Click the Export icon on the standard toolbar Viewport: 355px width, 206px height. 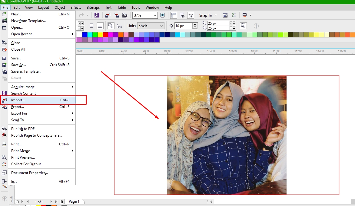point(116,15)
